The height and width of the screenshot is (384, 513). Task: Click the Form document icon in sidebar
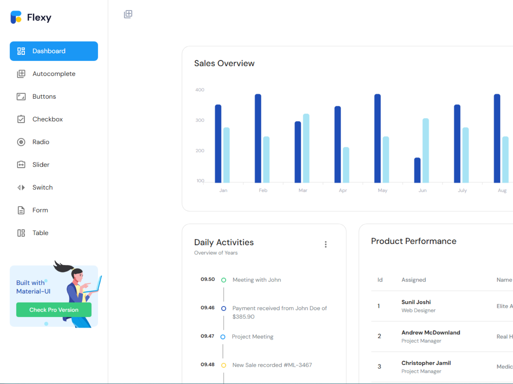point(21,210)
